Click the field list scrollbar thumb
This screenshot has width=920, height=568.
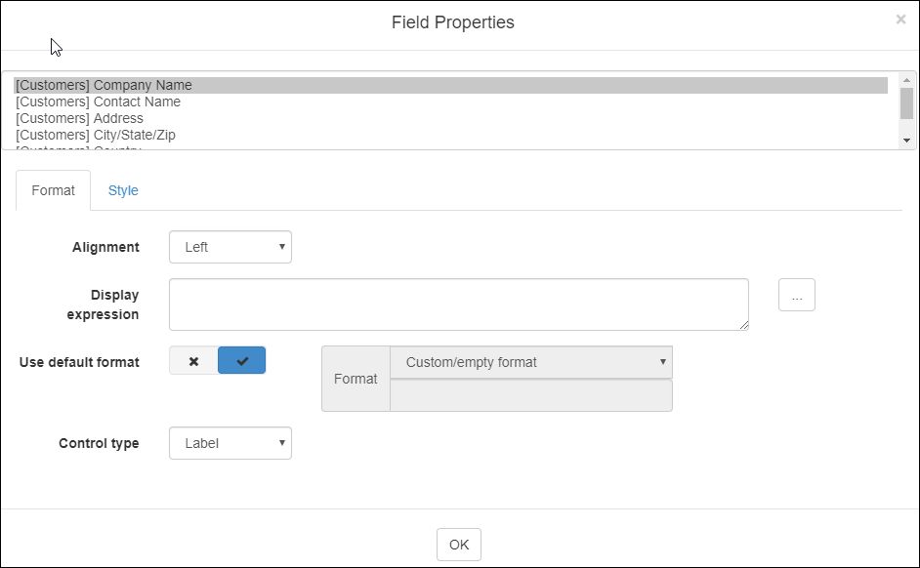tap(906, 102)
